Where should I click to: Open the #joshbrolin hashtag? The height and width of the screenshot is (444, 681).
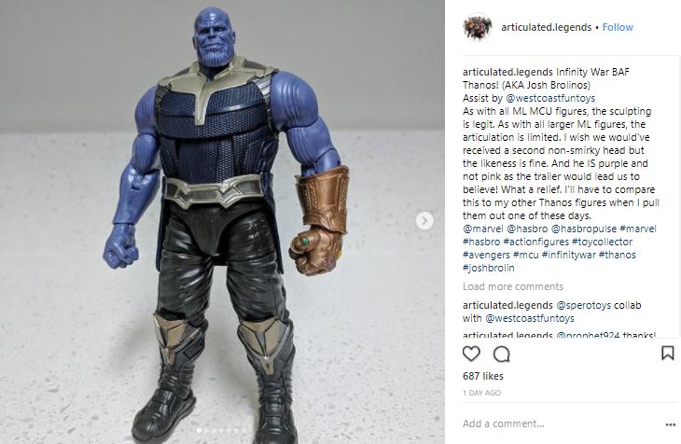pyautogui.click(x=489, y=268)
